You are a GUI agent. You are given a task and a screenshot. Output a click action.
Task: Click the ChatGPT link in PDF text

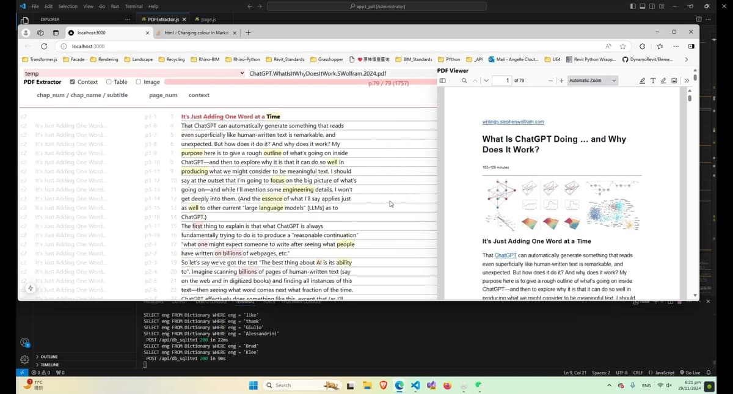tap(505, 255)
